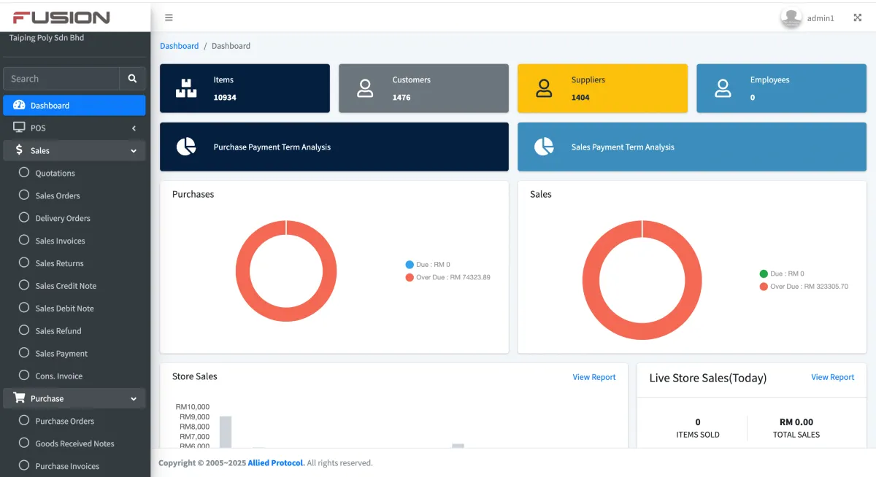Open Purchase Payment Term Analysis pie icon
Viewport: 876px width, 477px height.
187,147
